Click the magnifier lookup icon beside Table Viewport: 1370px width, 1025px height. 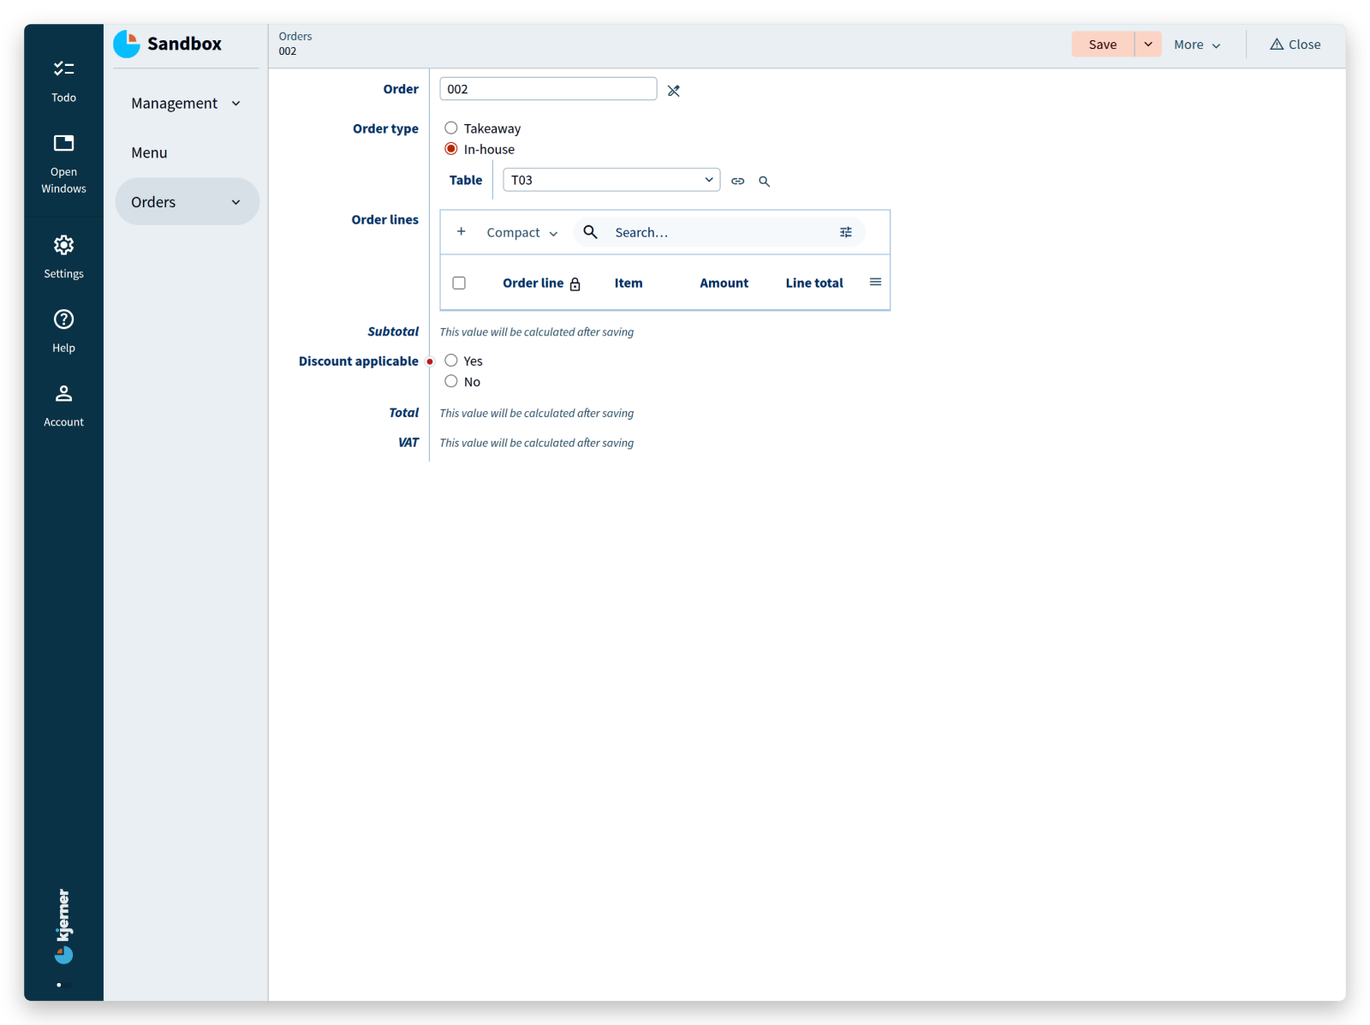(765, 182)
